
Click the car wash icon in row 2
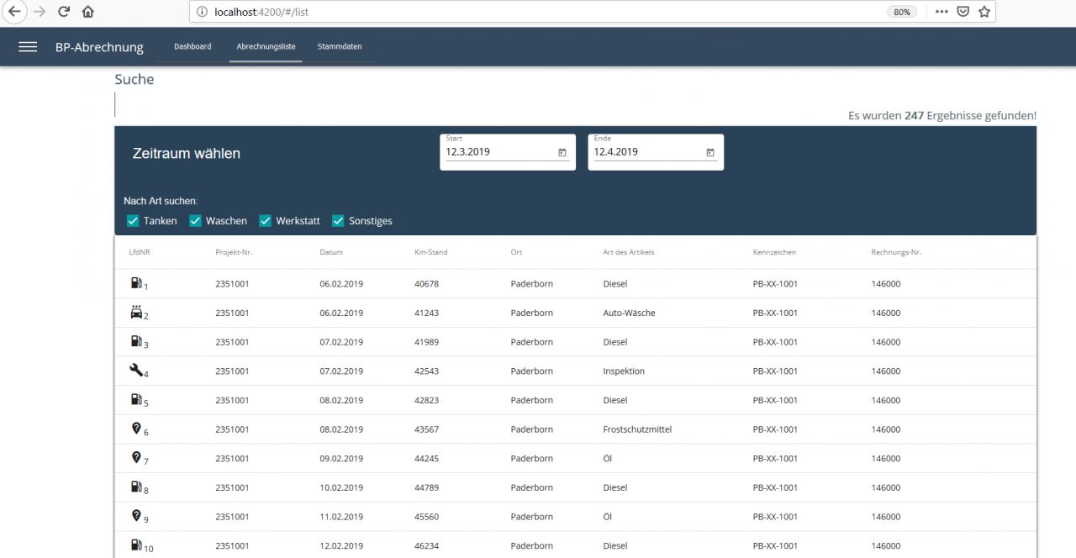click(x=136, y=312)
